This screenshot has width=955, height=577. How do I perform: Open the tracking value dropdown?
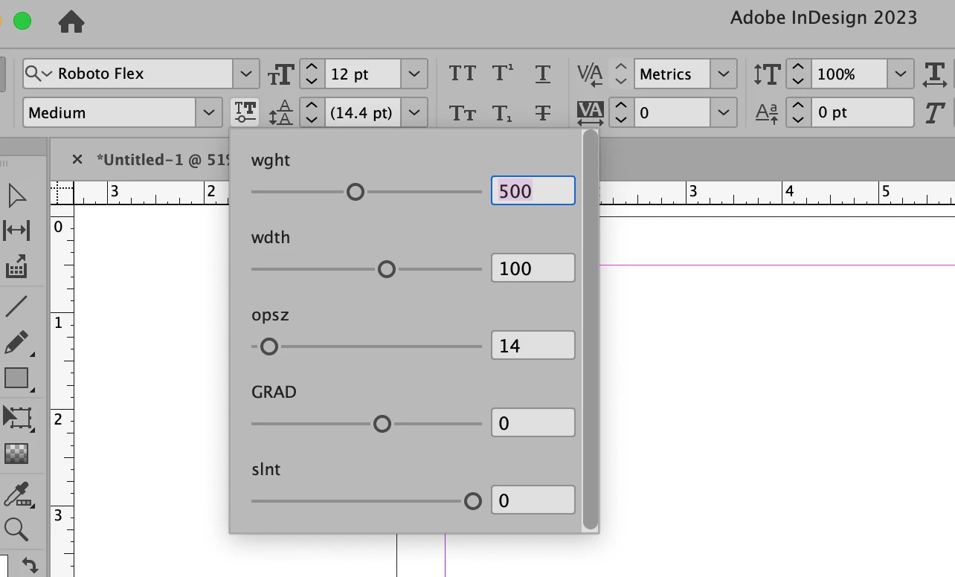[723, 113]
